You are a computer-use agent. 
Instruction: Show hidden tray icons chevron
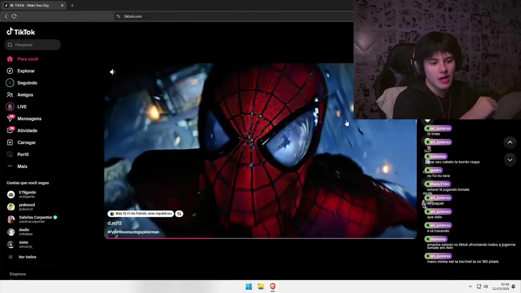click(x=470, y=286)
